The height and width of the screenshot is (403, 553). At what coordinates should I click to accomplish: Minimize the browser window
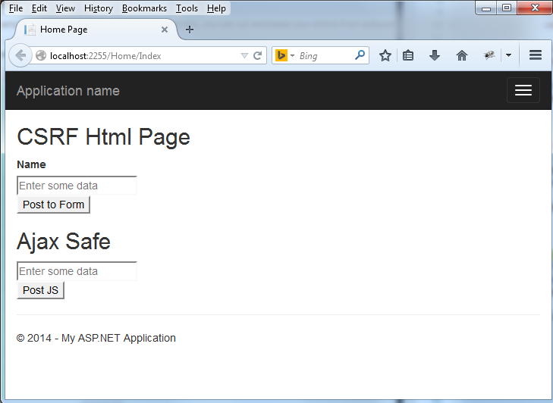click(486, 8)
